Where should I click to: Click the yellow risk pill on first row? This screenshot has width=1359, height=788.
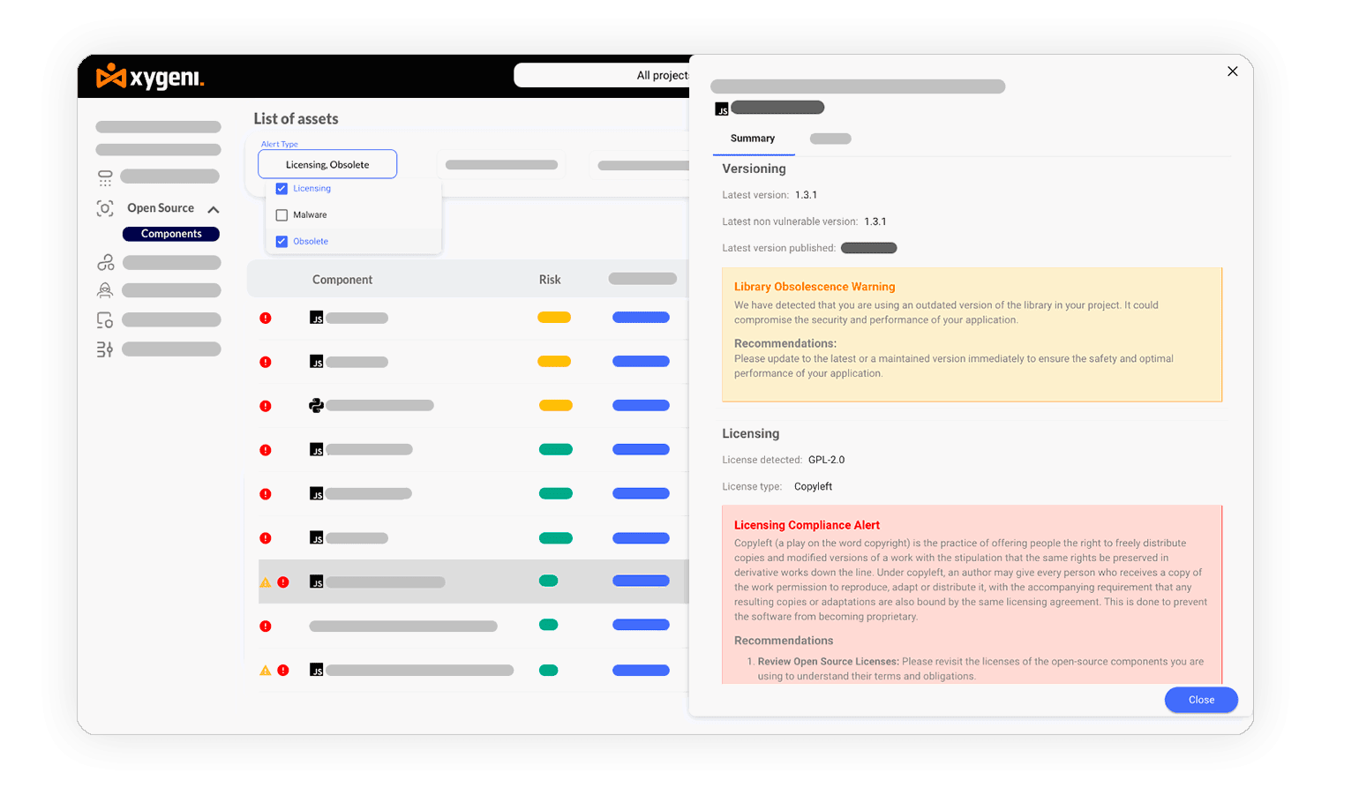pyautogui.click(x=554, y=318)
